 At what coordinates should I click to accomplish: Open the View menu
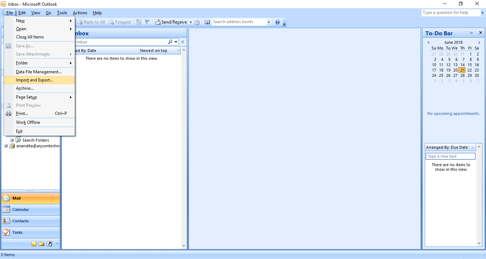(36, 13)
